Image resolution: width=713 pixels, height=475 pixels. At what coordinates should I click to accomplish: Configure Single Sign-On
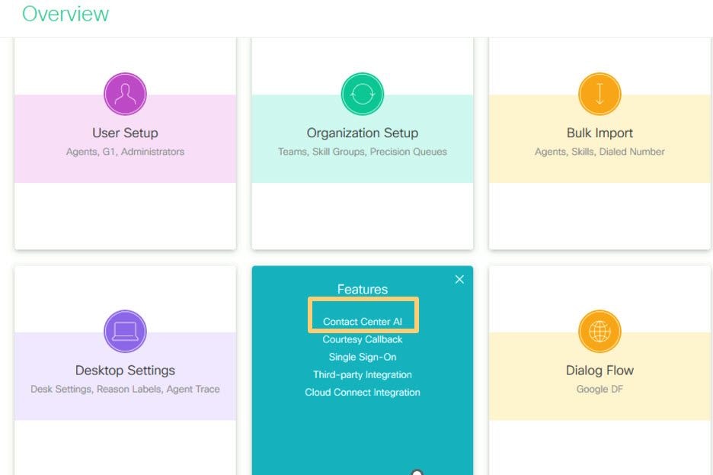click(x=363, y=357)
